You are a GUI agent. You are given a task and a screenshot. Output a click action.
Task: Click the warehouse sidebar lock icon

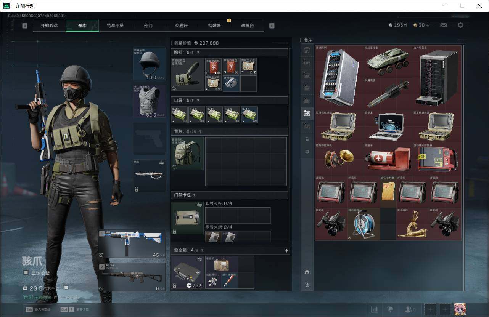(x=307, y=139)
